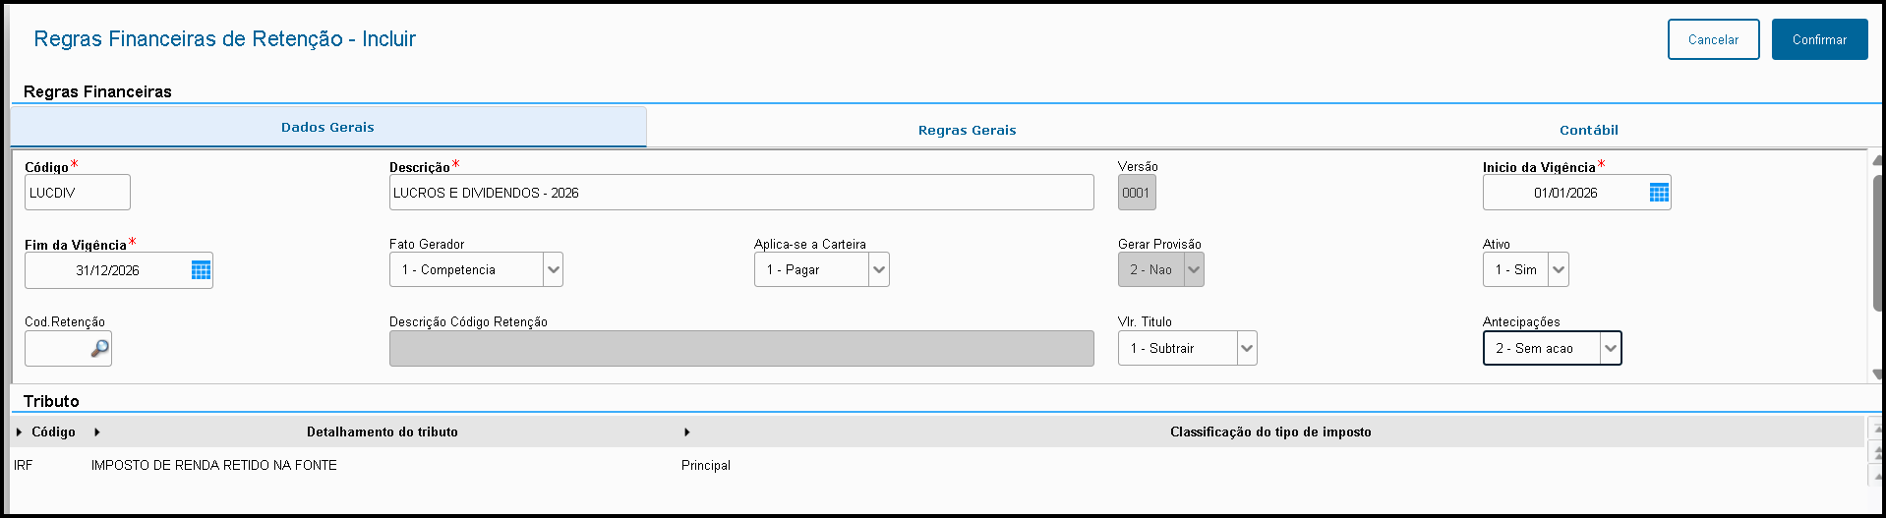Open the Contábil tab
The height and width of the screenshot is (518, 1886).
pyautogui.click(x=1588, y=130)
